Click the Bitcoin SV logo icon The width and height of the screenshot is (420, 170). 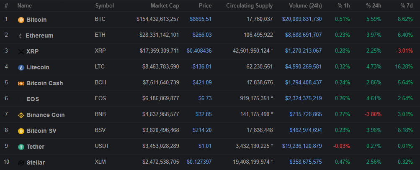[x=21, y=131]
